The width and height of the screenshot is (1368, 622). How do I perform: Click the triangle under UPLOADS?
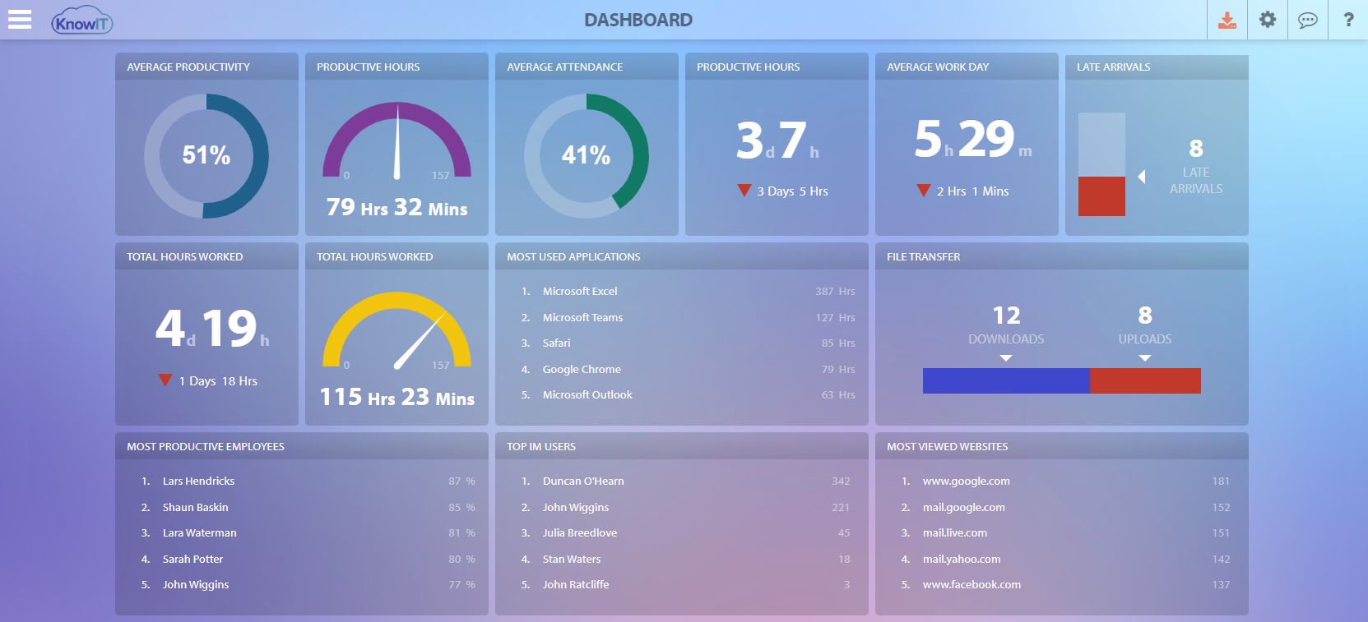click(x=1145, y=358)
